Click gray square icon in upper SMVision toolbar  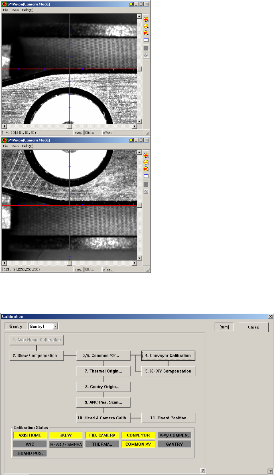click(146, 48)
